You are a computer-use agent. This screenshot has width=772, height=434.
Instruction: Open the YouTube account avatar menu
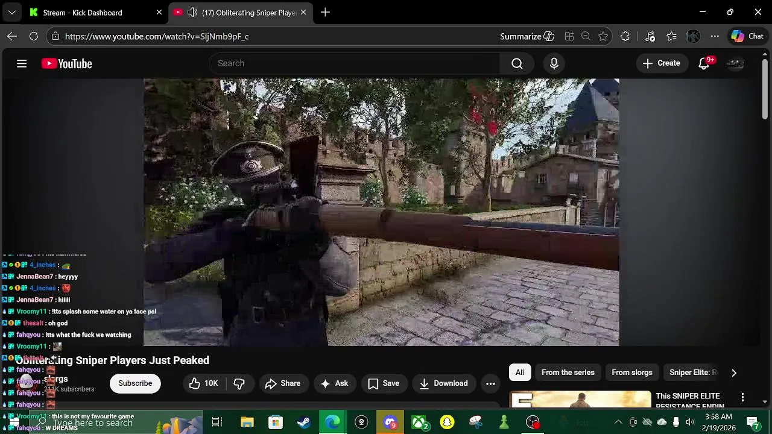735,63
